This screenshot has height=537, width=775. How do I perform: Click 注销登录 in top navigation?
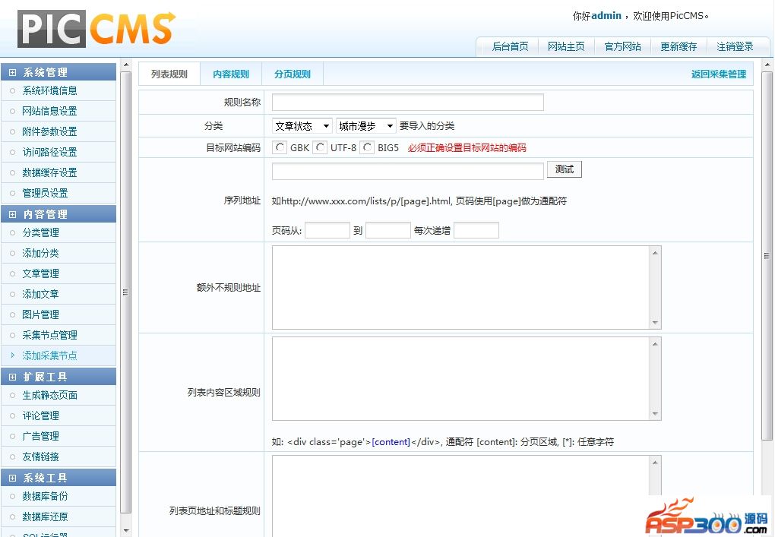coord(735,47)
